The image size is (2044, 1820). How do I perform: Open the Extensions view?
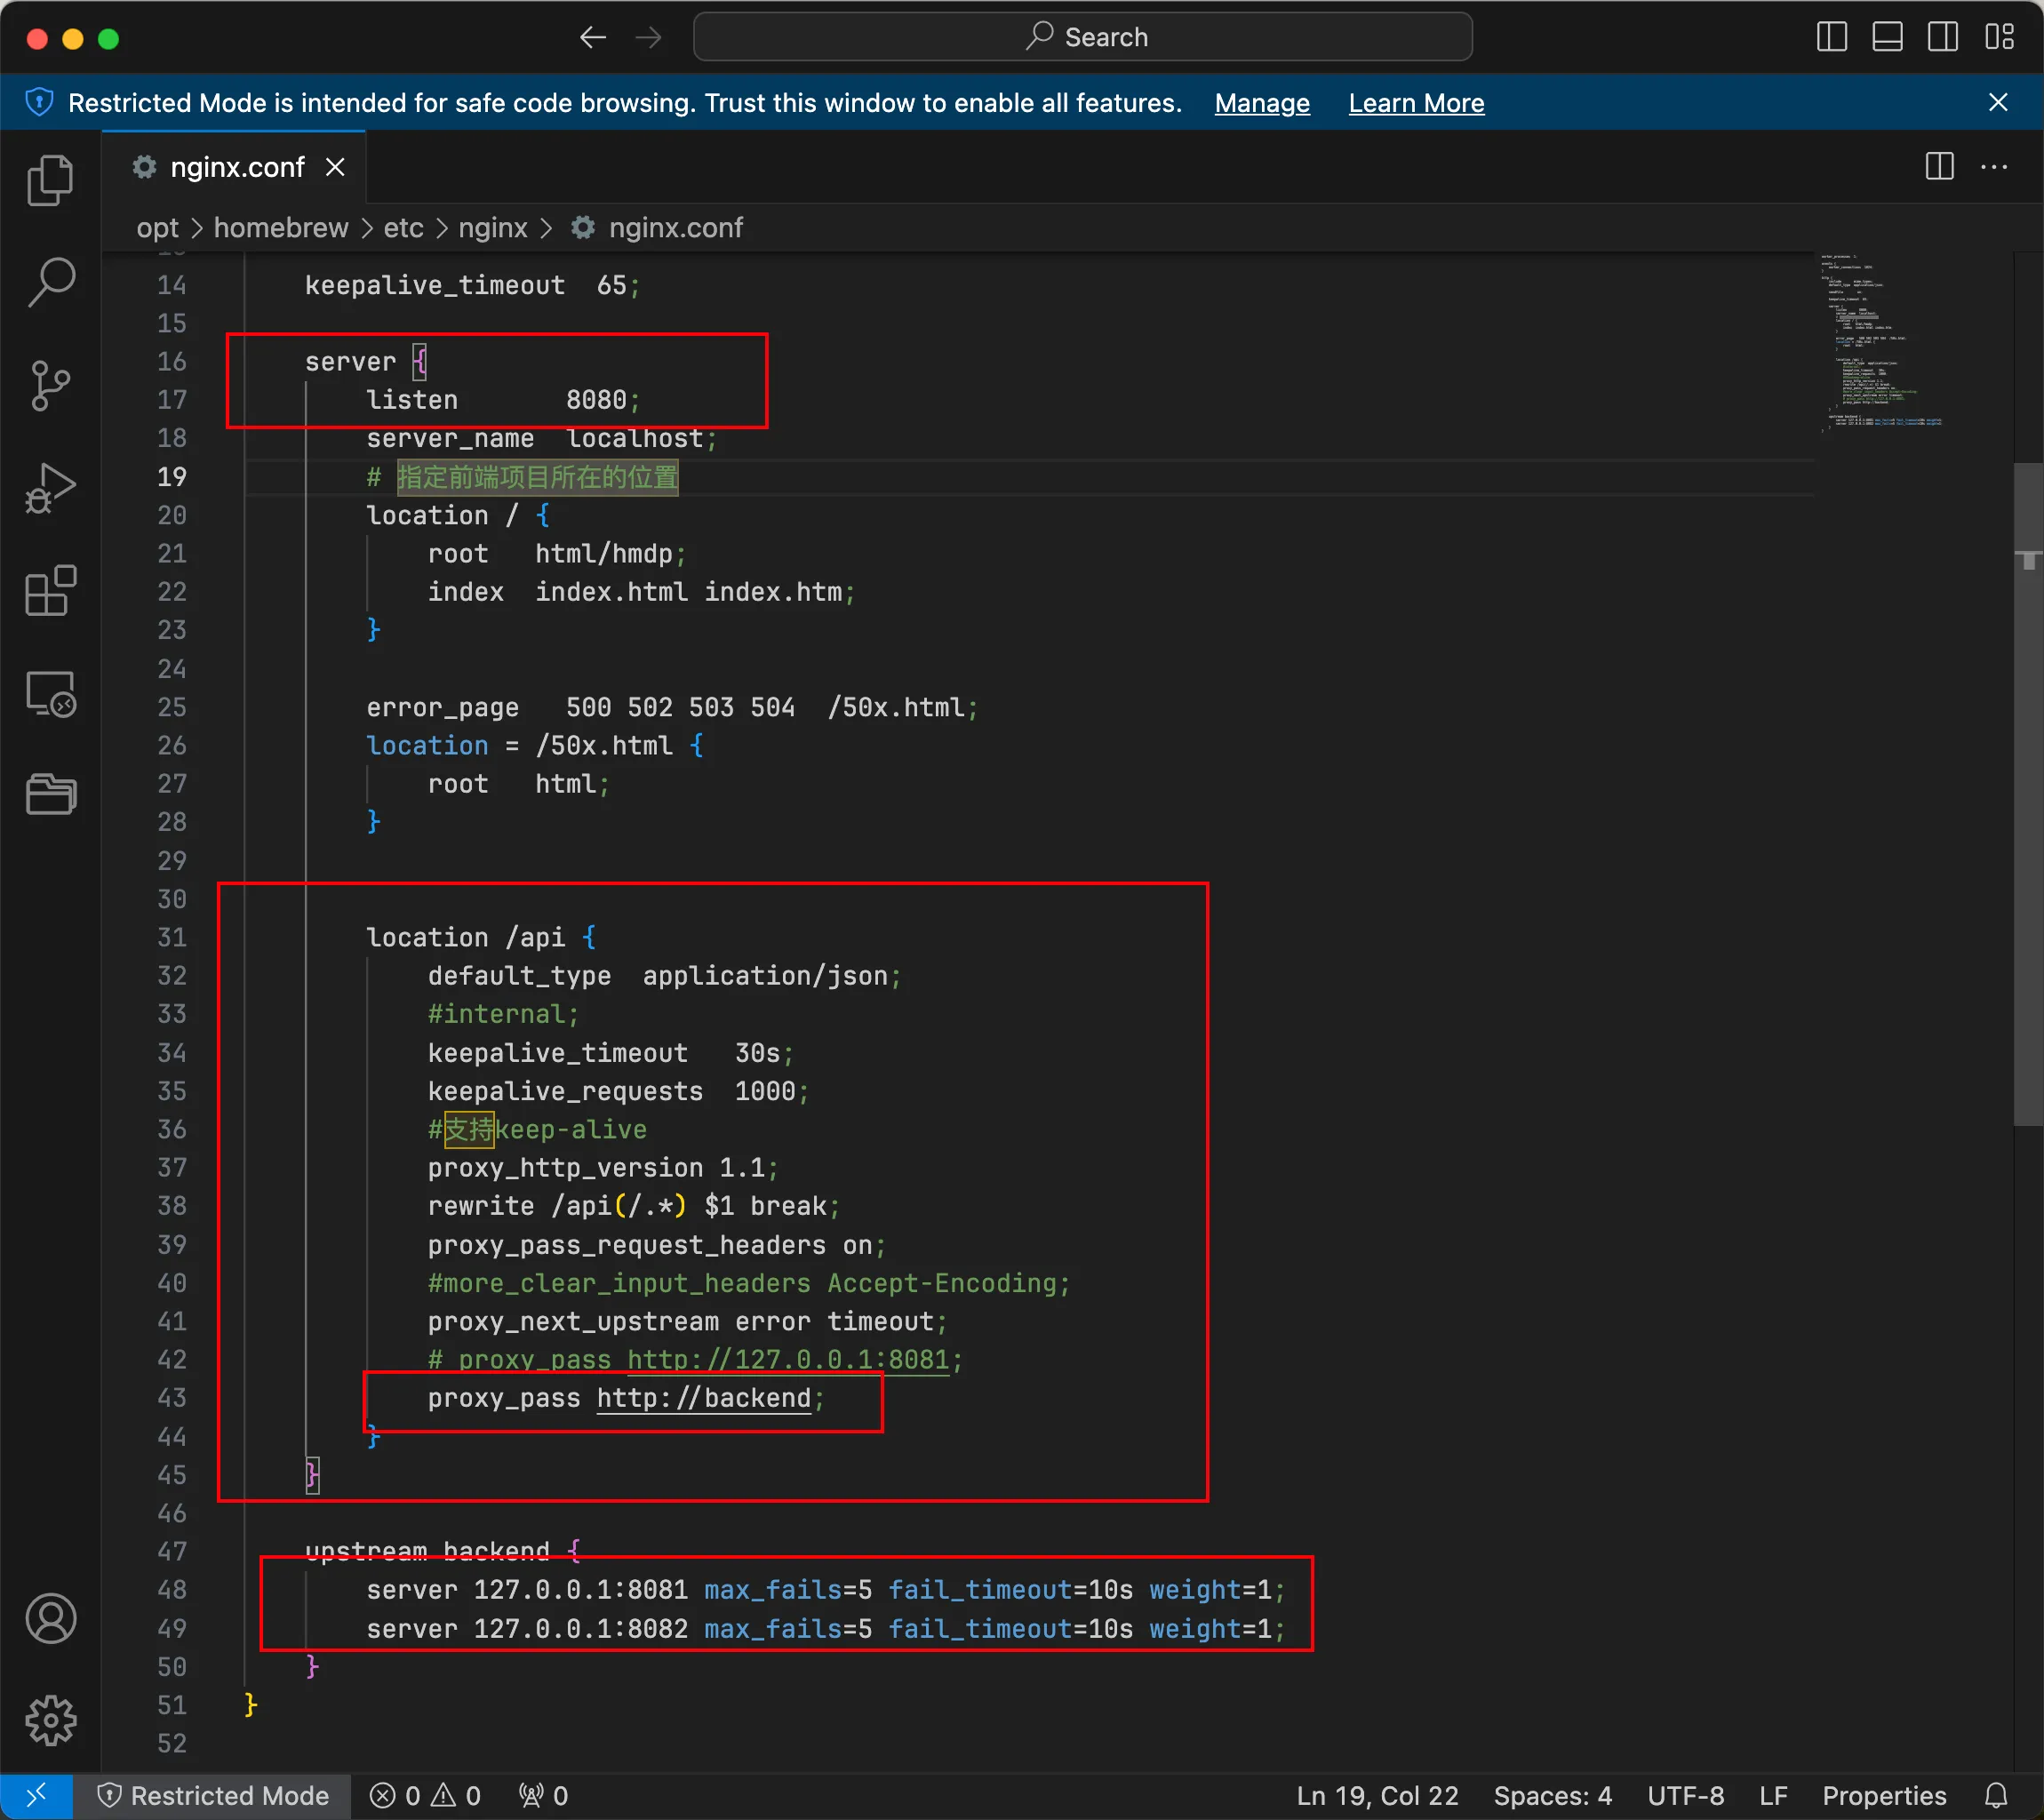coord(50,590)
